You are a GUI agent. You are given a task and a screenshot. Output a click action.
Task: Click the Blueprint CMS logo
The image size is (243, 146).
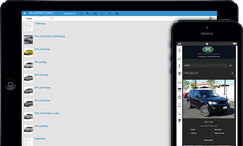point(41,13)
